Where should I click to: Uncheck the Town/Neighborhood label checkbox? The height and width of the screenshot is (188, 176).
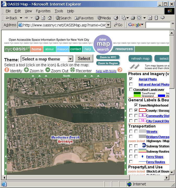(136, 105)
